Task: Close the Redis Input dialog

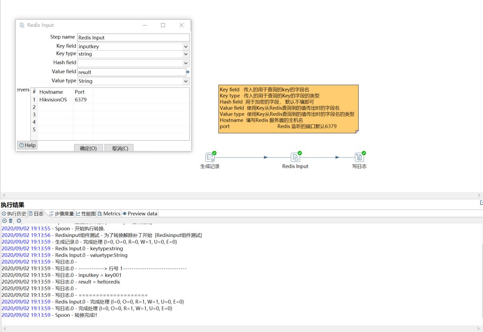Action: (x=181, y=25)
